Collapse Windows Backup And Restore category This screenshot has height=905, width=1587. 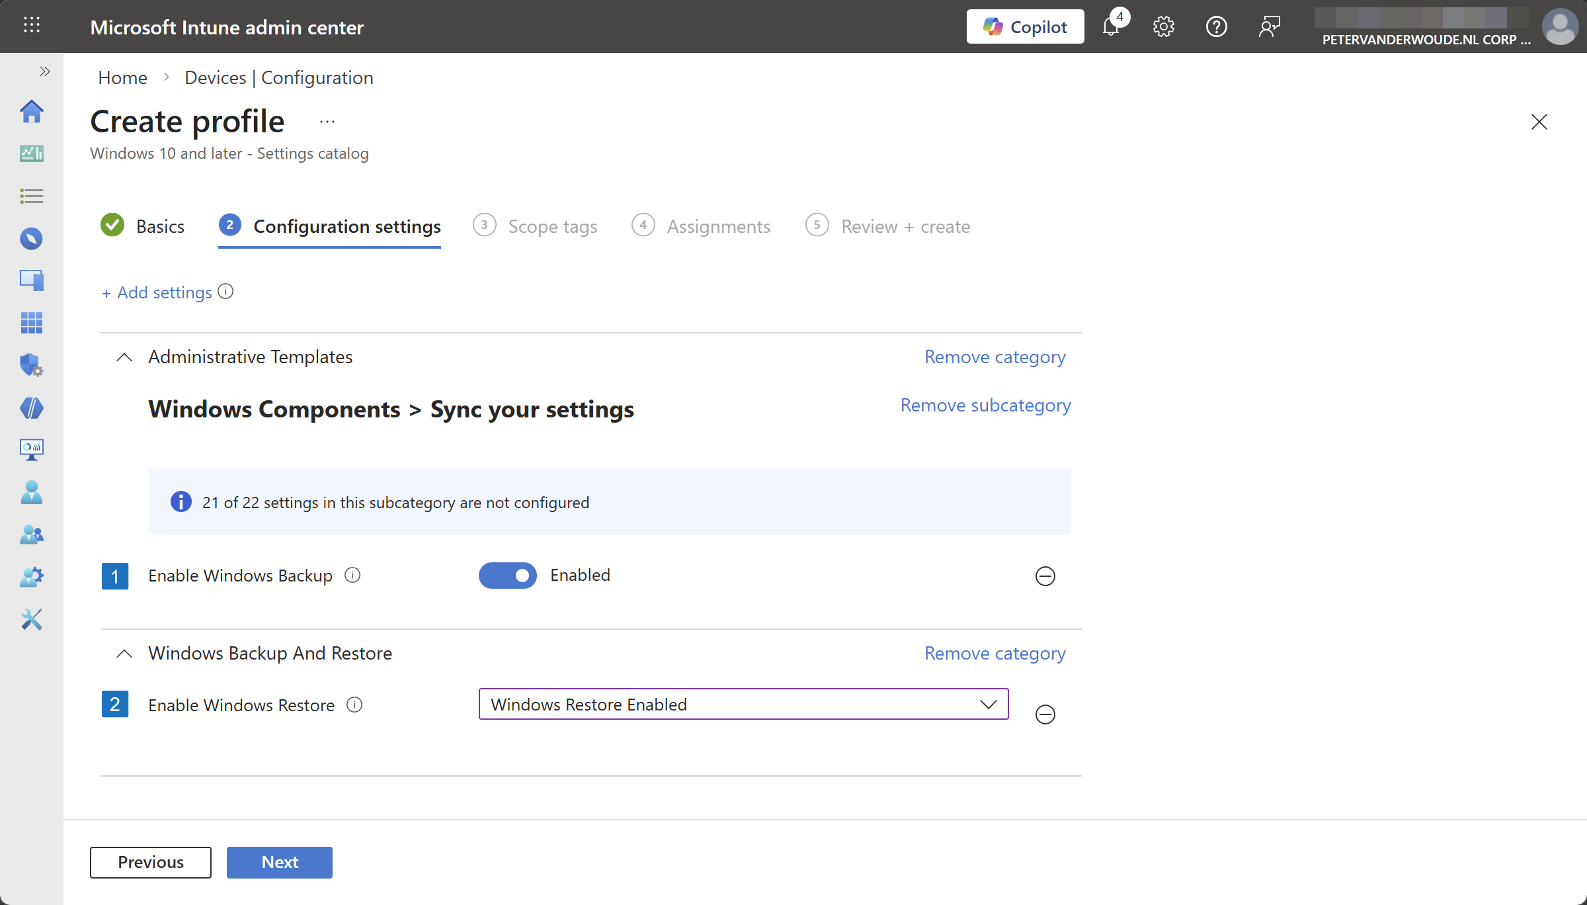[124, 654]
